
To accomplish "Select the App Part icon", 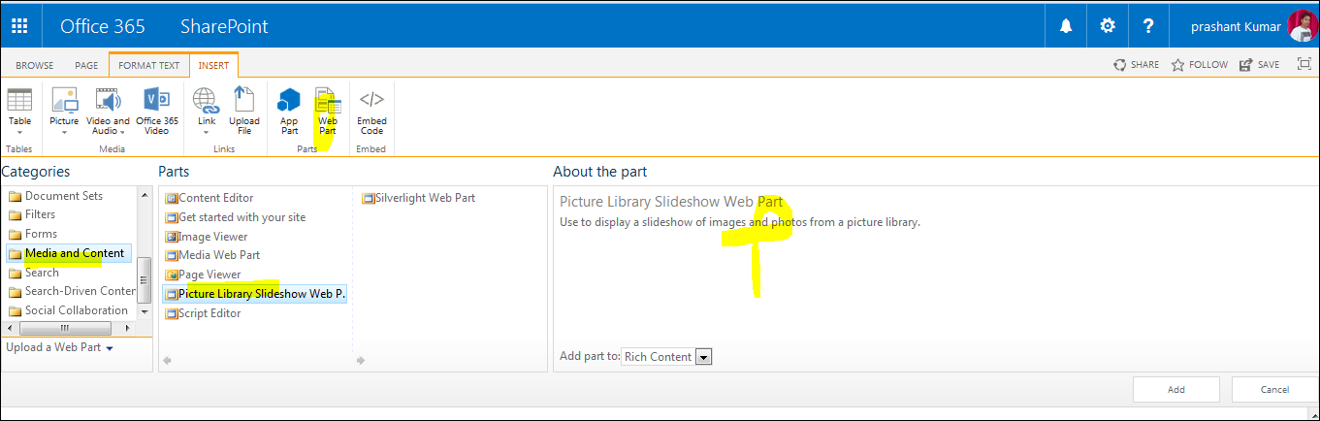I will [x=289, y=112].
